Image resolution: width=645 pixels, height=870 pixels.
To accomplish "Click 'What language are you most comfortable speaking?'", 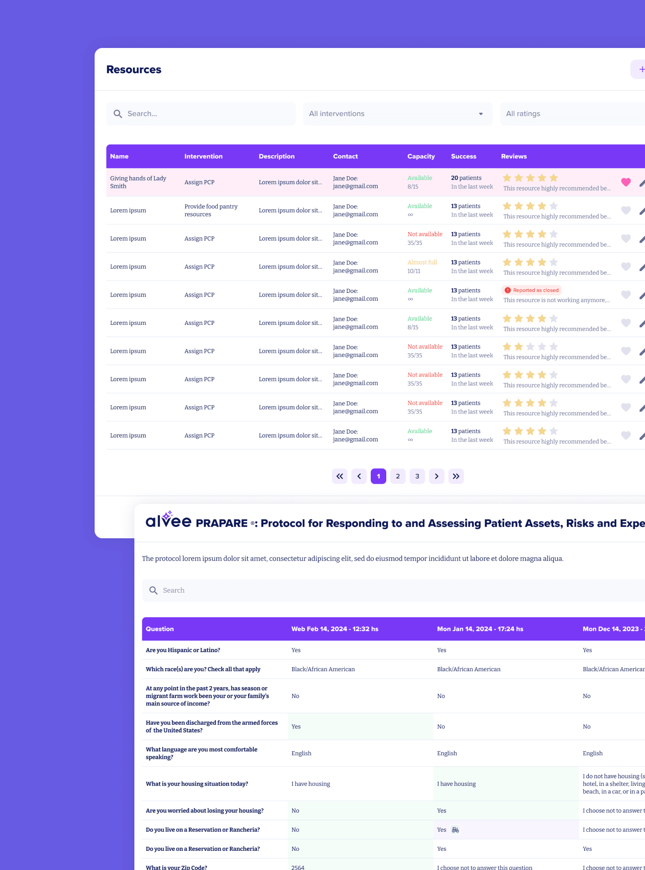I will click(202, 753).
